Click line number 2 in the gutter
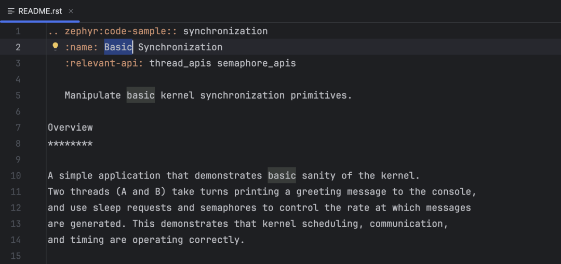 pyautogui.click(x=18, y=47)
